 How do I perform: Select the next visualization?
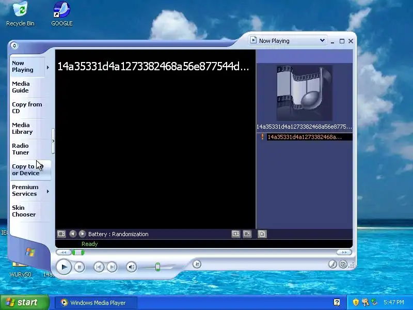point(82,234)
